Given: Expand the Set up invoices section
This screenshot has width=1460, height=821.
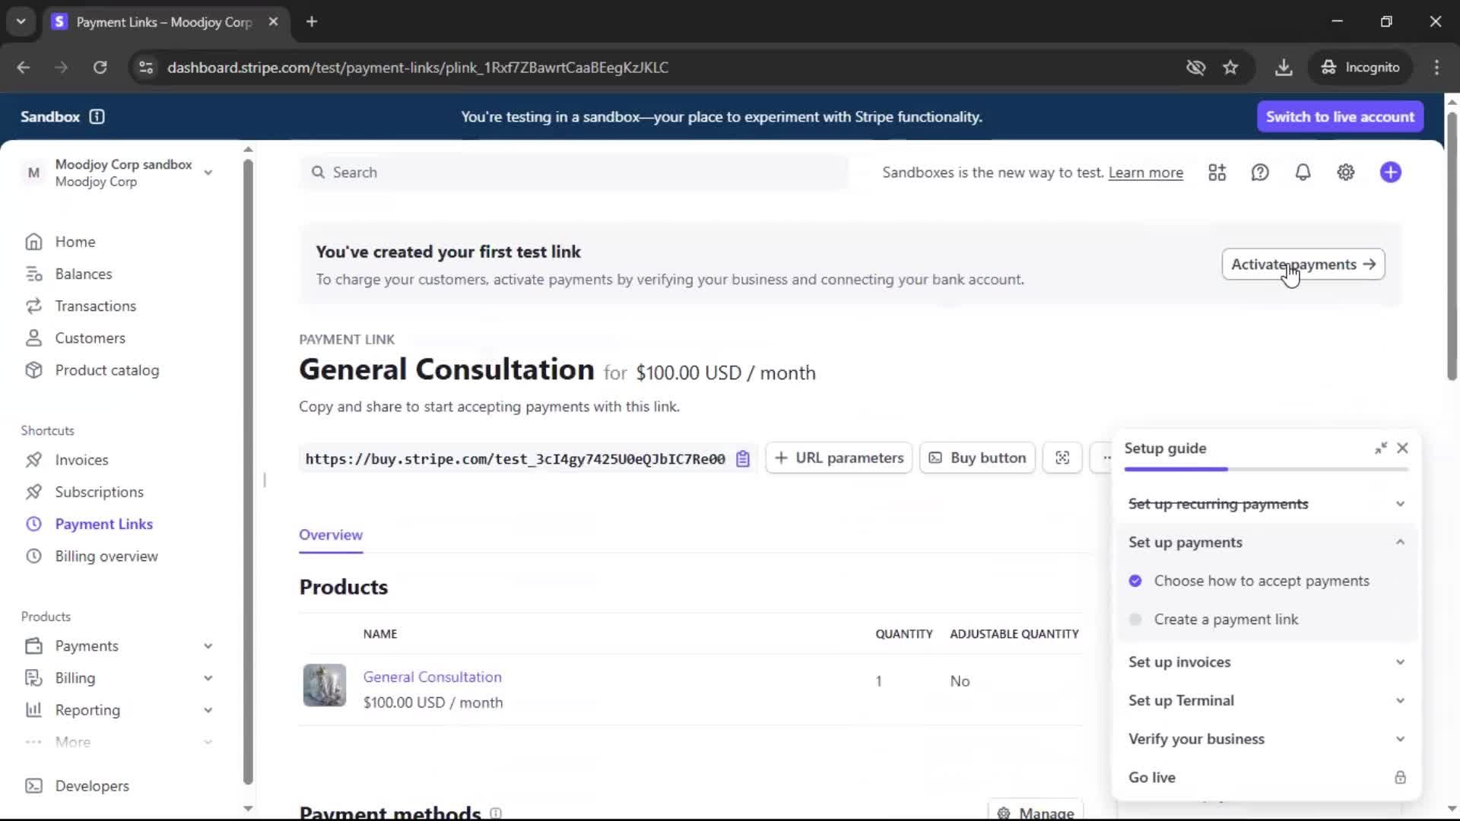Looking at the screenshot, I should (1266, 662).
